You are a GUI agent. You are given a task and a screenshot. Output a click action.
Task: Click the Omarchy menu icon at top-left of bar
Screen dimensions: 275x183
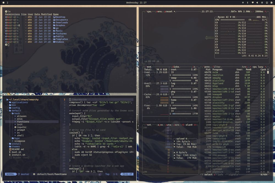[3, 3]
